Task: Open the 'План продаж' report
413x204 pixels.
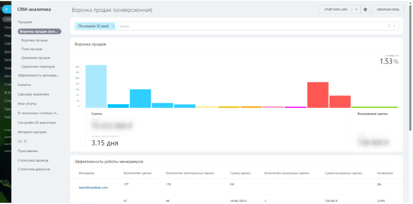Action: point(32,49)
